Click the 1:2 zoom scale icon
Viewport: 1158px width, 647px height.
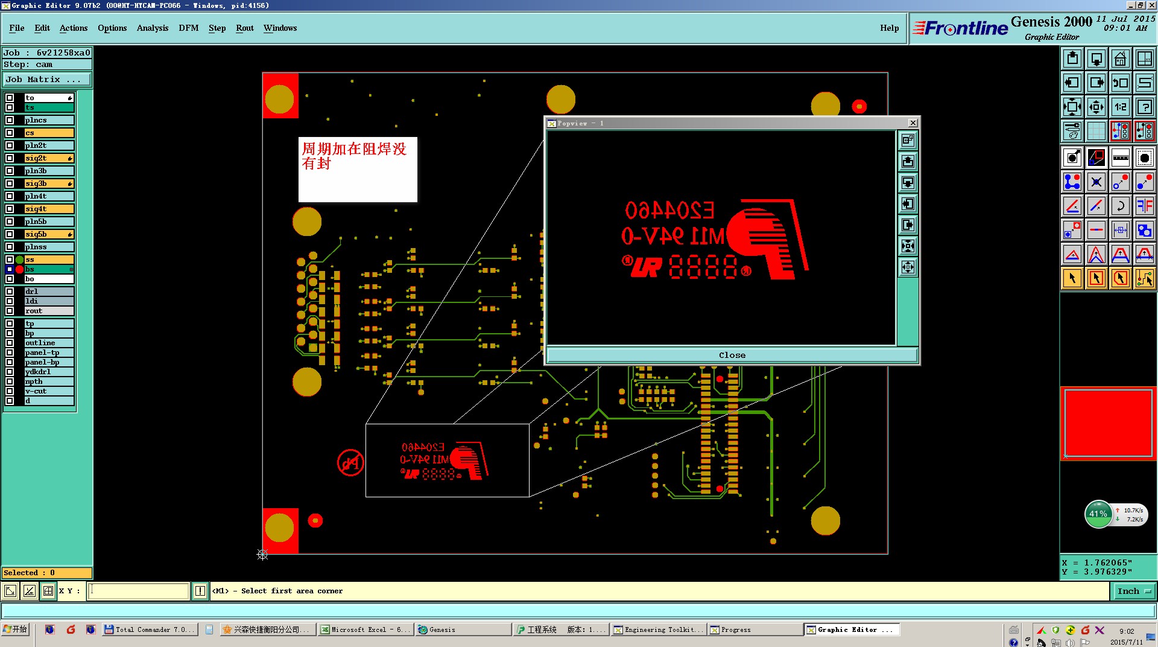pos(1121,107)
